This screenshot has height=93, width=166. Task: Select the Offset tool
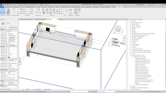(47, 10)
